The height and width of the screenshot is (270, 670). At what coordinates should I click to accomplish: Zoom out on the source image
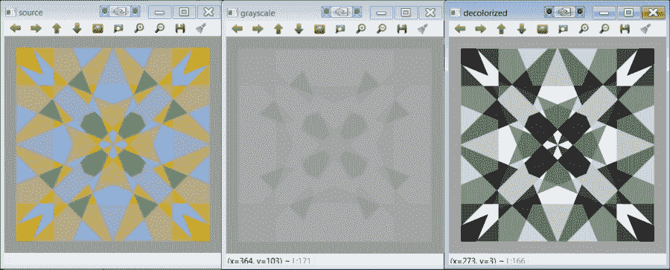159,28
